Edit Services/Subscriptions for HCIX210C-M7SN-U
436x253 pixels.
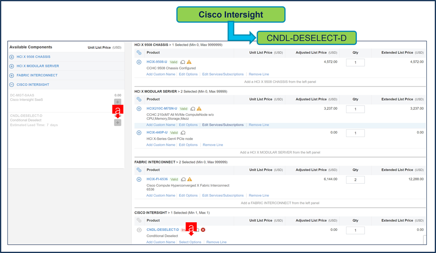(223, 125)
